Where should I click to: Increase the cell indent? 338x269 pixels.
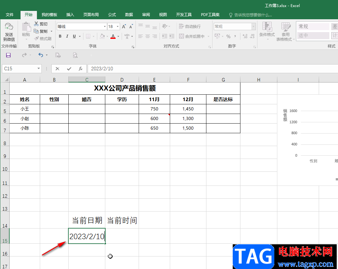click(172, 36)
